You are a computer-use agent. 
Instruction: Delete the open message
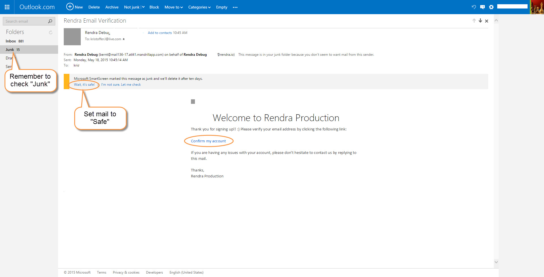pos(94,7)
